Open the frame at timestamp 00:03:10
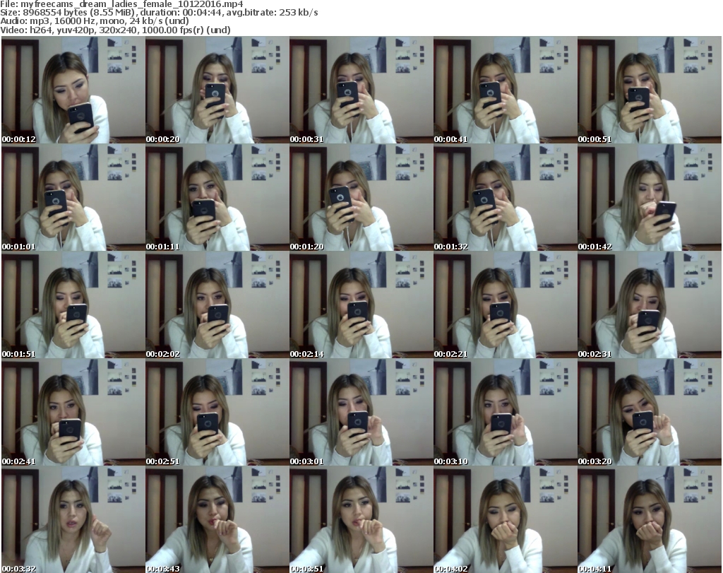This screenshot has width=723, height=573. [505, 413]
